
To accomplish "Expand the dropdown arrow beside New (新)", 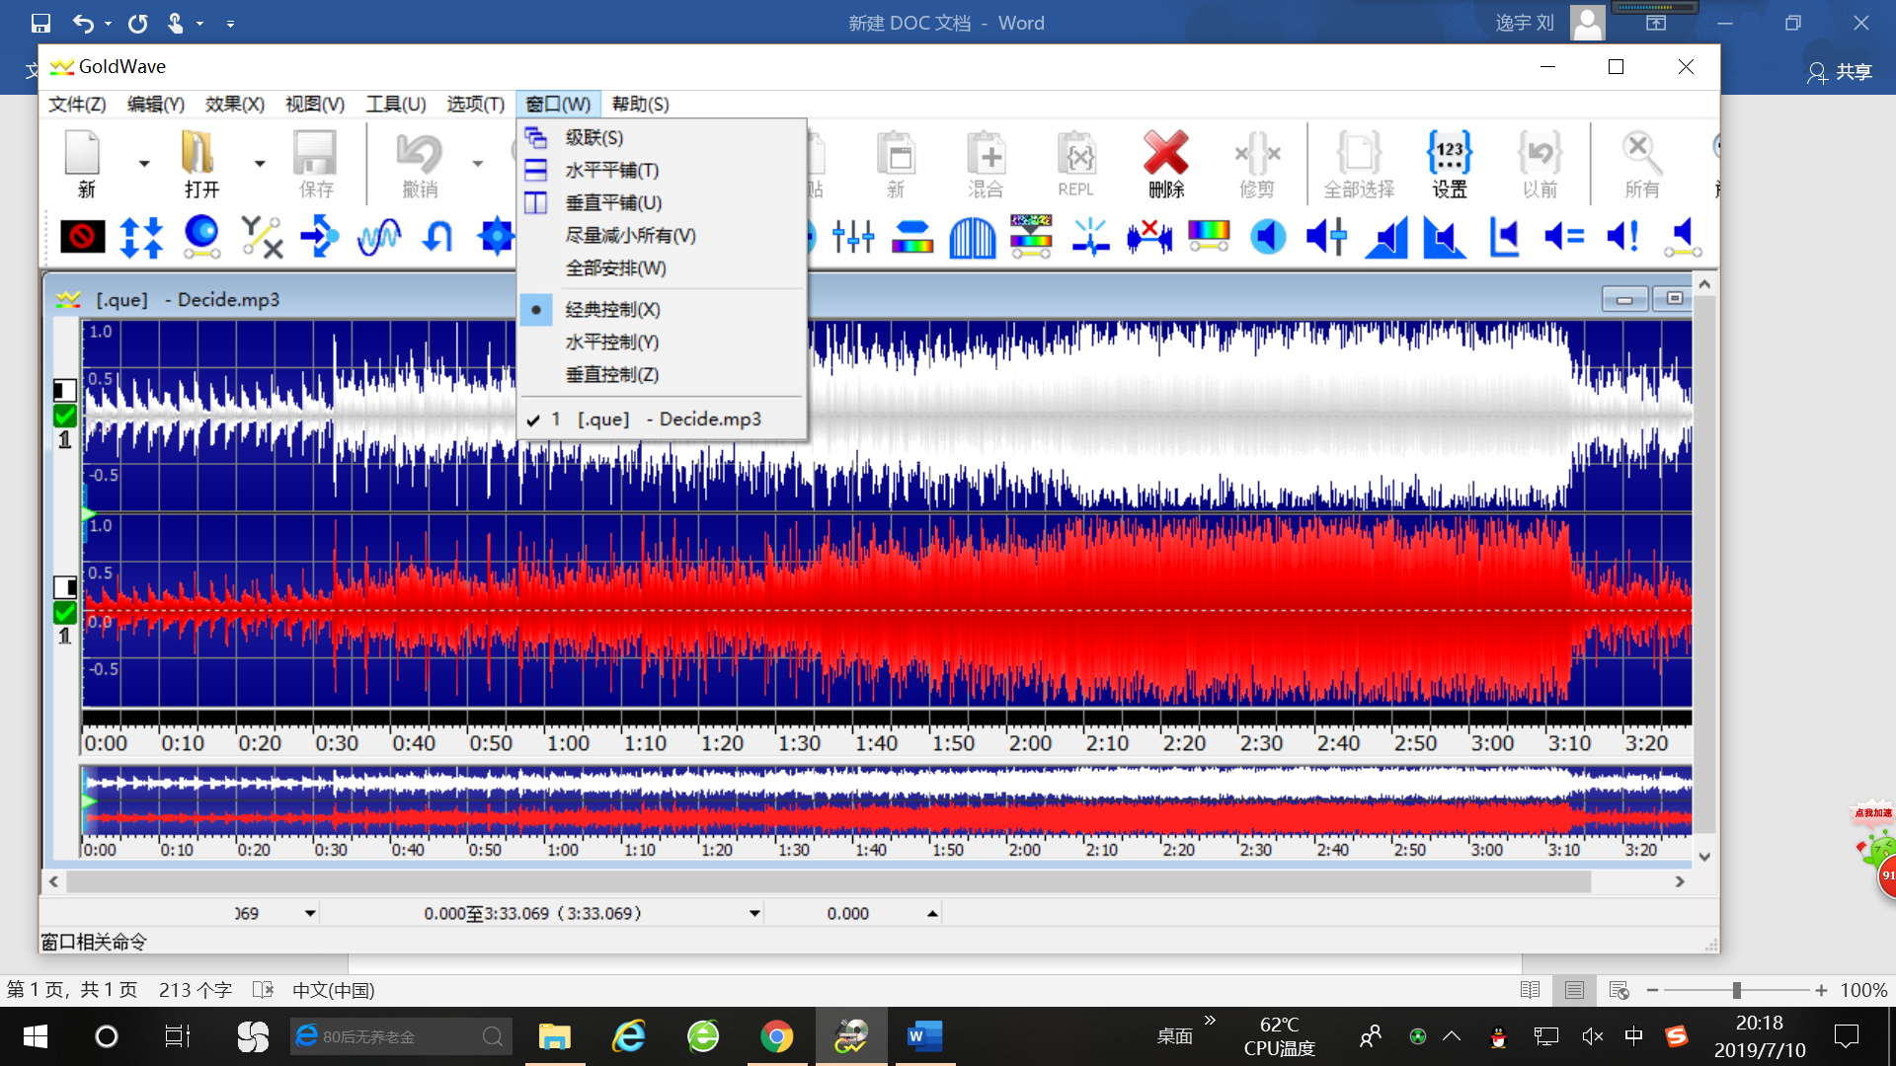I will [144, 164].
